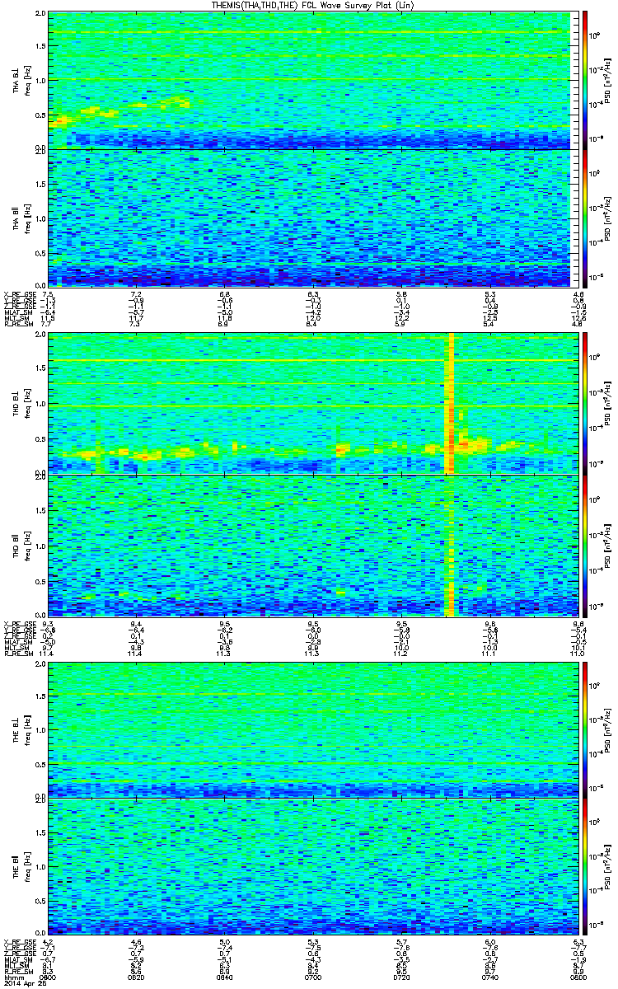Click the THE B-perpendicular freq axis title
The image size is (618, 989).
(21, 727)
